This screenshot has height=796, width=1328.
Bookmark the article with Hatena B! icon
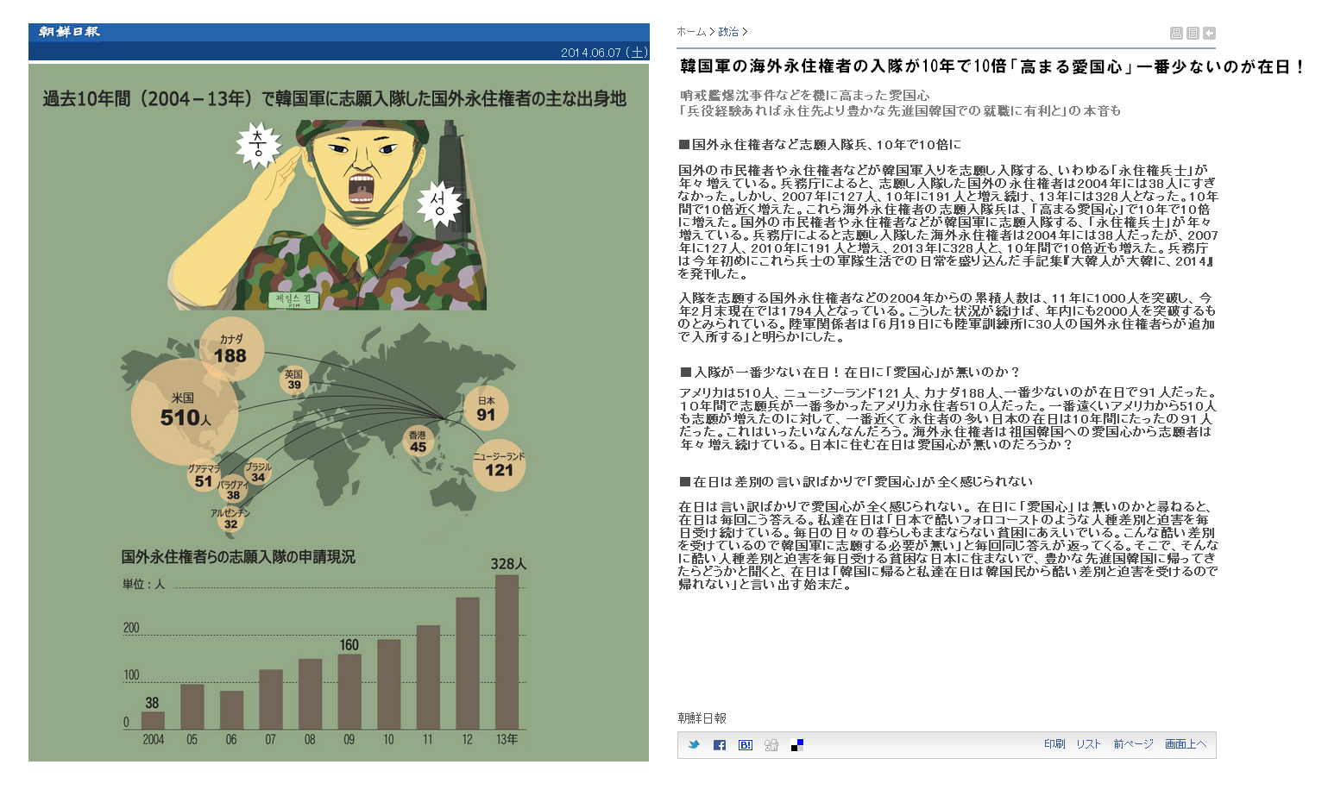pos(746,745)
